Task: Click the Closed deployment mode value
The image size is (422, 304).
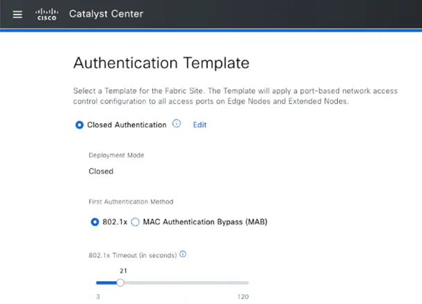Action: [101, 171]
